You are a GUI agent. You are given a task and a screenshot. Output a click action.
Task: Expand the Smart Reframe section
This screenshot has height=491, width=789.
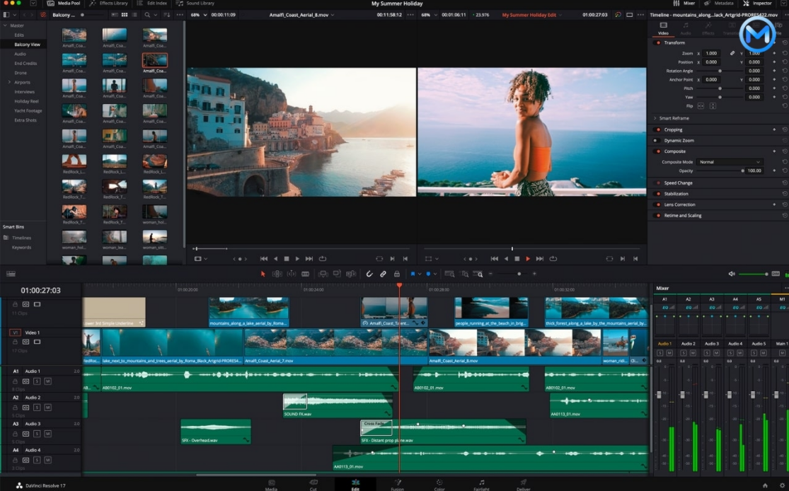pyautogui.click(x=655, y=118)
